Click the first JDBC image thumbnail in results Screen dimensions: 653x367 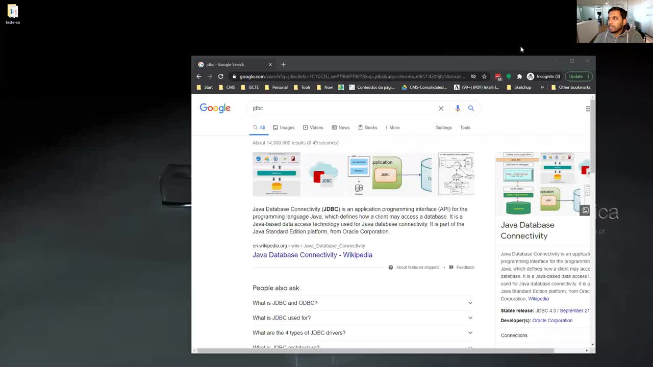point(276,174)
